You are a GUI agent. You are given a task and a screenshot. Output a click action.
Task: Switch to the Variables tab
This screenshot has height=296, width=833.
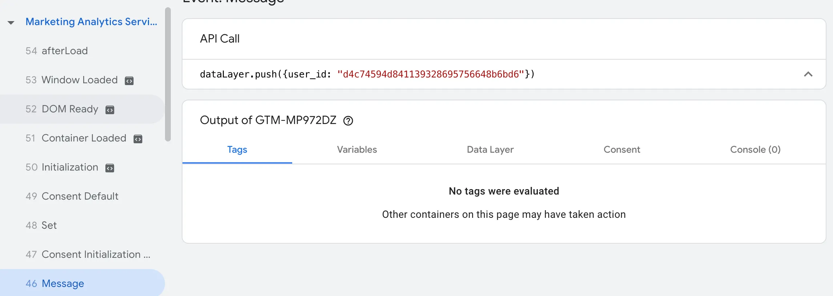[357, 150]
